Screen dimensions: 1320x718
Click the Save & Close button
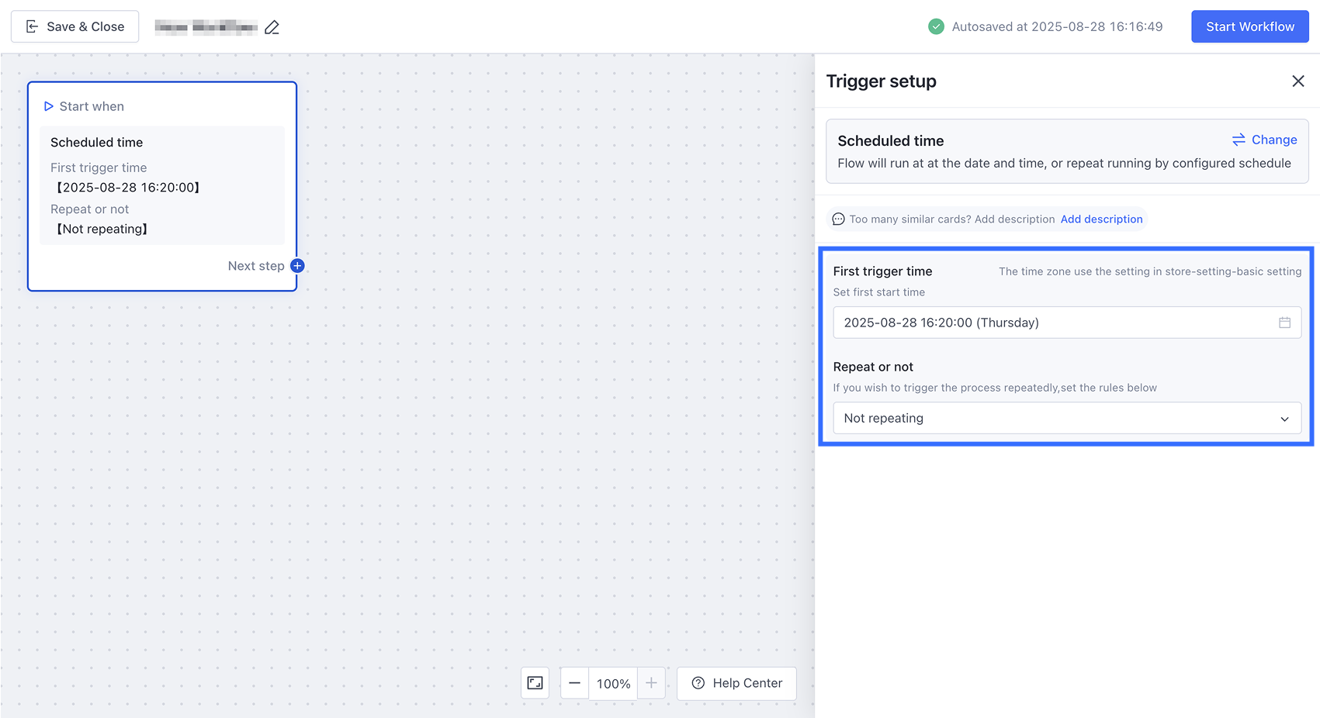75,27
